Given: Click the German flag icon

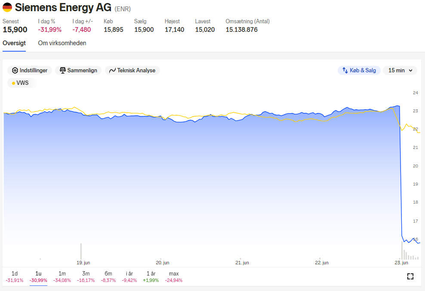Looking at the screenshot, I should click(x=7, y=7).
